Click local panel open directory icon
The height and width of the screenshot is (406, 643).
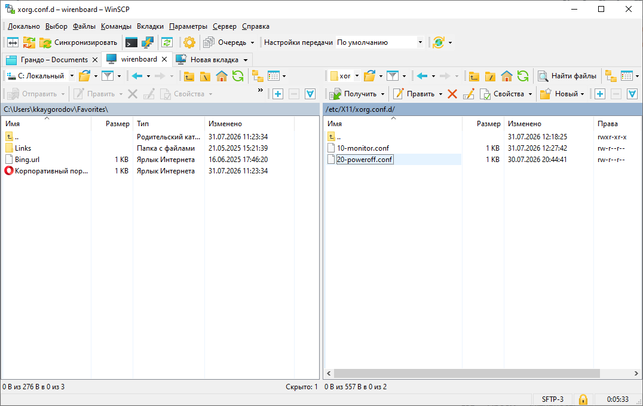pos(84,76)
